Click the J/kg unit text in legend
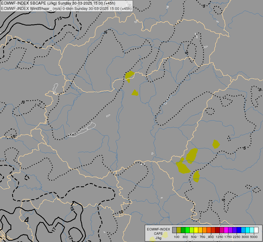This screenshot has width=263, height=242. click(158, 238)
